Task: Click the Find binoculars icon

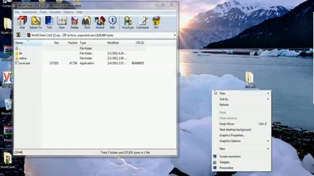Action: pyautogui.click(x=87, y=22)
